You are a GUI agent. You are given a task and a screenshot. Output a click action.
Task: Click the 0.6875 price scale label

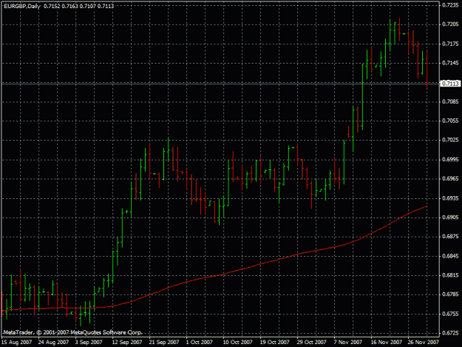[451, 237]
